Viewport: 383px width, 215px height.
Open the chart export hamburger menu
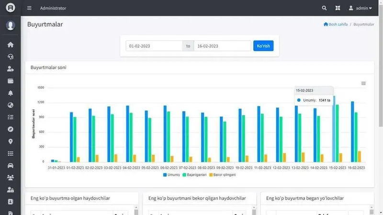pyautogui.click(x=363, y=83)
